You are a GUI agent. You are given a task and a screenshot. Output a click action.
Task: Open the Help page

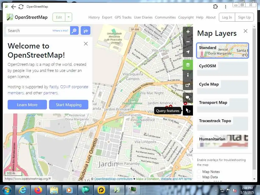click(200, 17)
